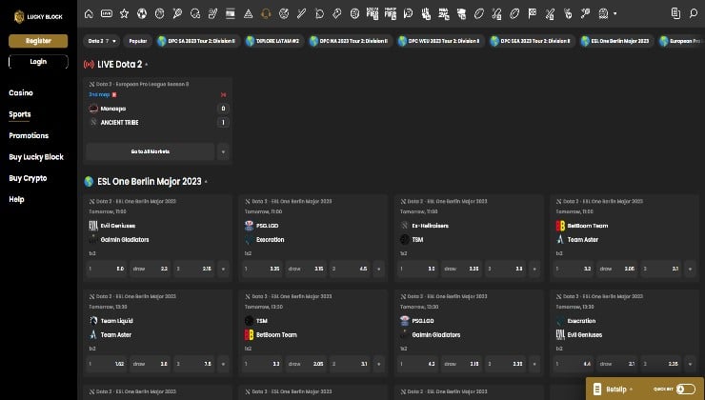
Task: Open the Monaspa team name in live match
Action: (x=113, y=109)
